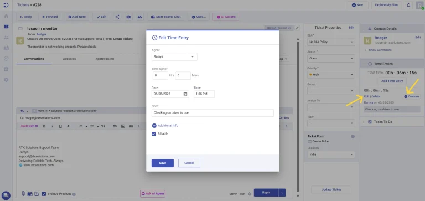Click the Reply toolbar button
Screen dimensions: 425x201
coord(25,17)
